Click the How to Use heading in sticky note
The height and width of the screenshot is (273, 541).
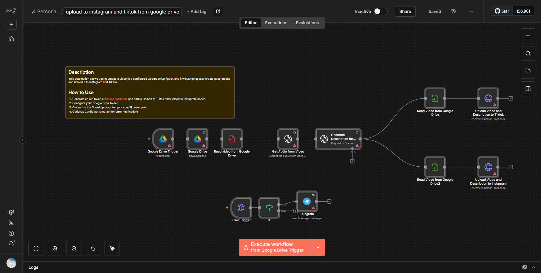[81, 93]
